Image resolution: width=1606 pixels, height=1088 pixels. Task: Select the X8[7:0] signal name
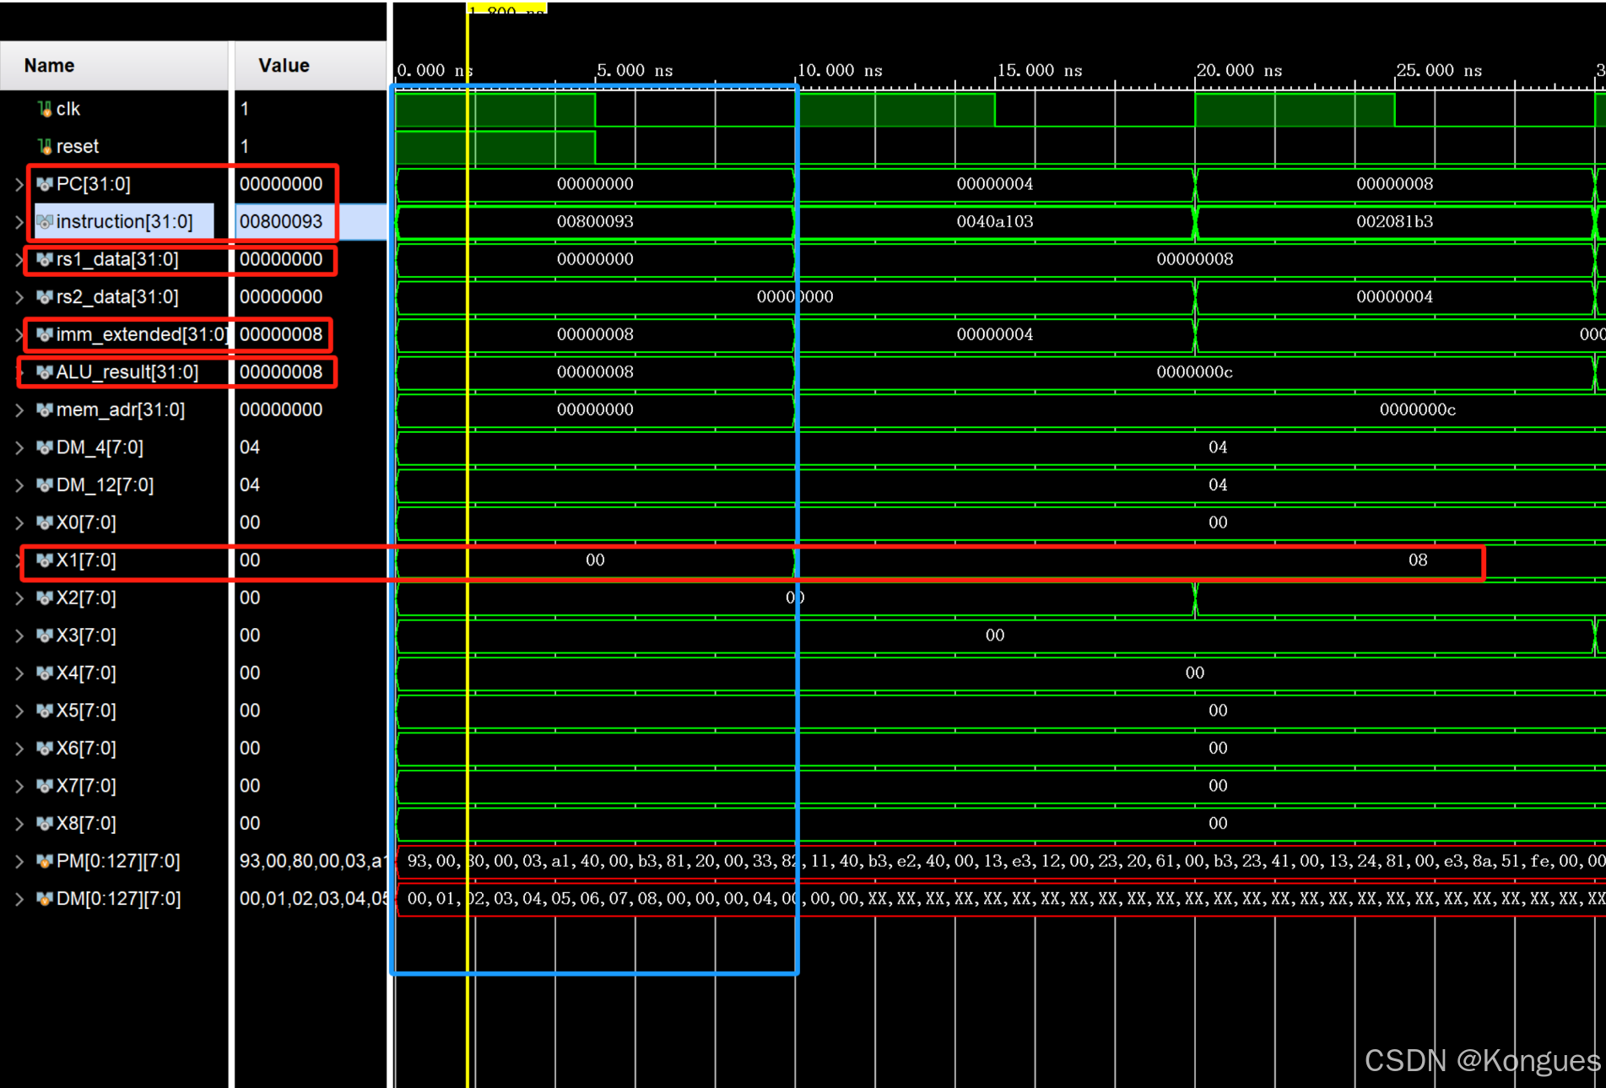click(x=86, y=823)
